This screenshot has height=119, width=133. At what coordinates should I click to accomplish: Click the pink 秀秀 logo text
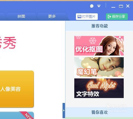[8, 43]
